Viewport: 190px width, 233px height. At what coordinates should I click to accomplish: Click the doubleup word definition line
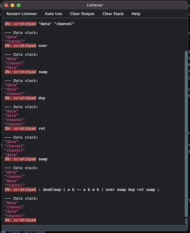click(x=99, y=190)
